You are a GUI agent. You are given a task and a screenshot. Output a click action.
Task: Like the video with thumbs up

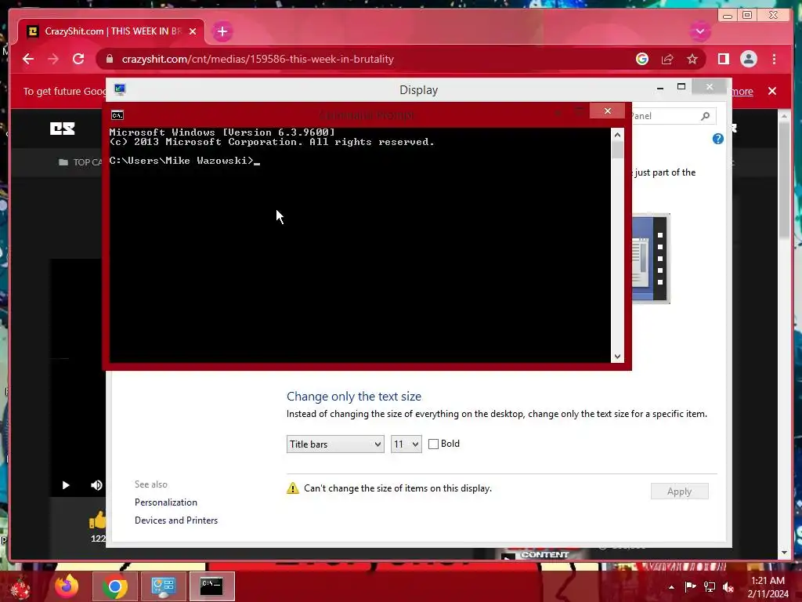click(97, 520)
